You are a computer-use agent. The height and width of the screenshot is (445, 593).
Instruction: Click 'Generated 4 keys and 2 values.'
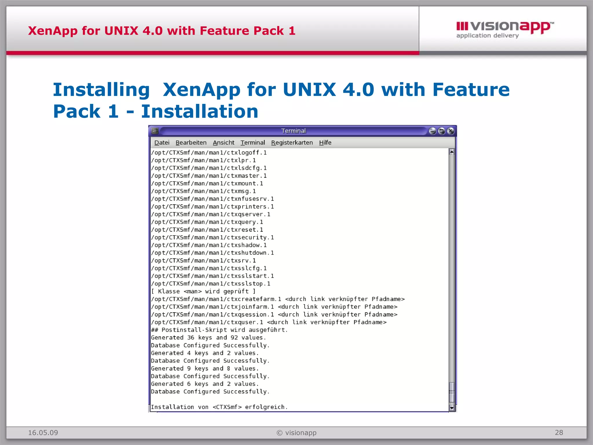(205, 353)
